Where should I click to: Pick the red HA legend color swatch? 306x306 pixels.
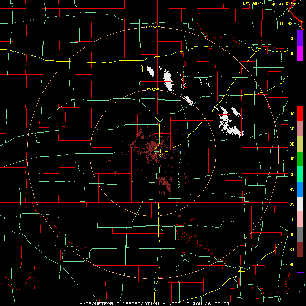pyautogui.click(x=300, y=114)
